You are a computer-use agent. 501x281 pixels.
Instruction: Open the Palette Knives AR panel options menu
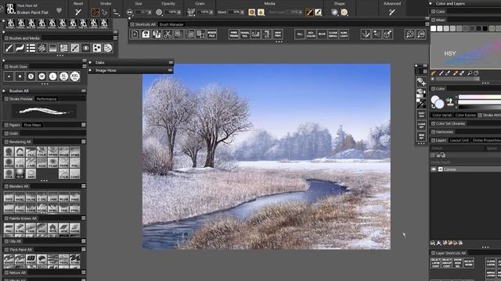pyautogui.click(x=84, y=219)
